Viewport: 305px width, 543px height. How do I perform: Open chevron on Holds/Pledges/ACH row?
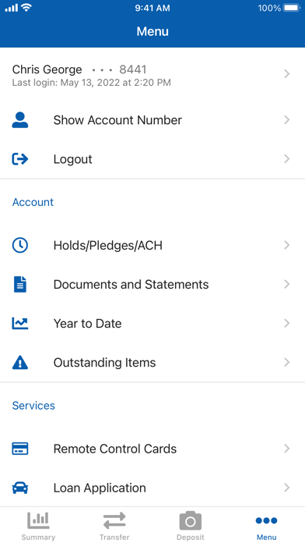pyautogui.click(x=286, y=245)
